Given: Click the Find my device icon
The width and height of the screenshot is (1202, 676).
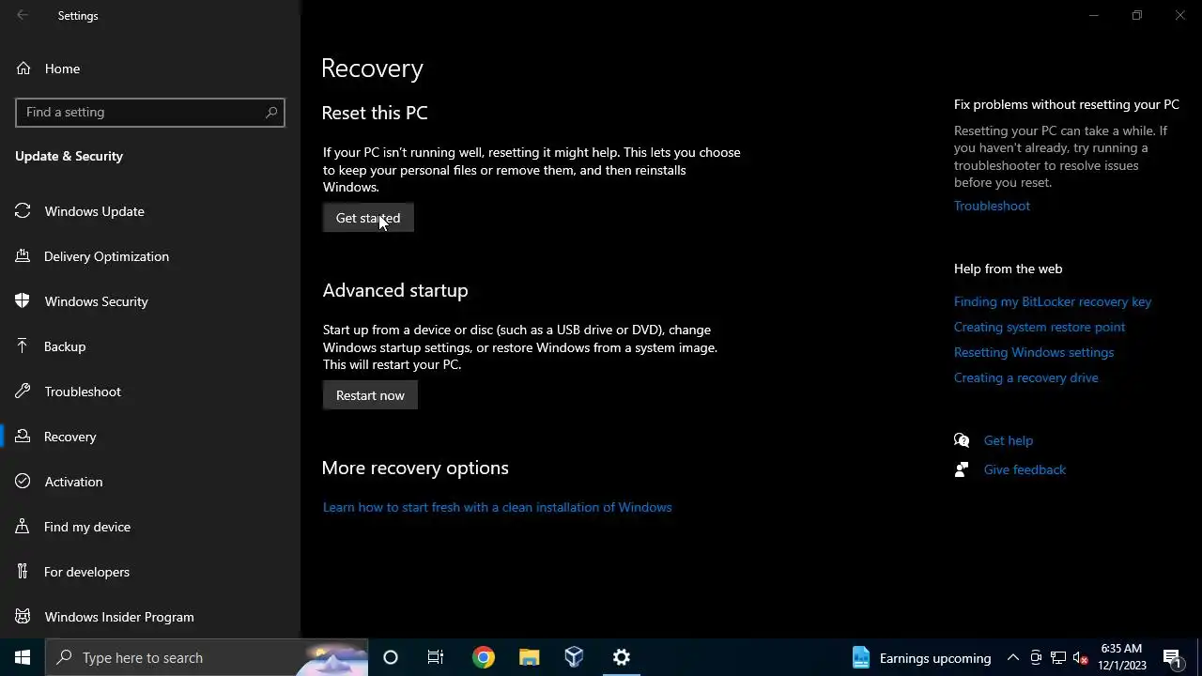Looking at the screenshot, I should click(x=23, y=527).
